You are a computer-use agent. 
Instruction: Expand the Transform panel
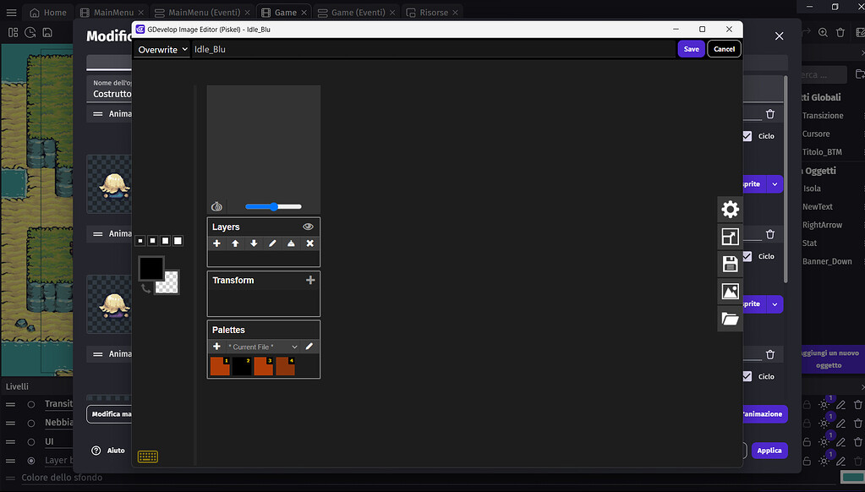(x=310, y=280)
